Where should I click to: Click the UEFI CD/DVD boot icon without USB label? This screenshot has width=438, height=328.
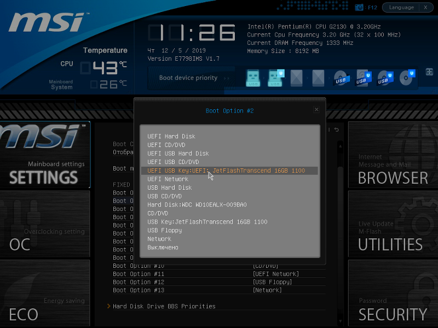(x=407, y=78)
